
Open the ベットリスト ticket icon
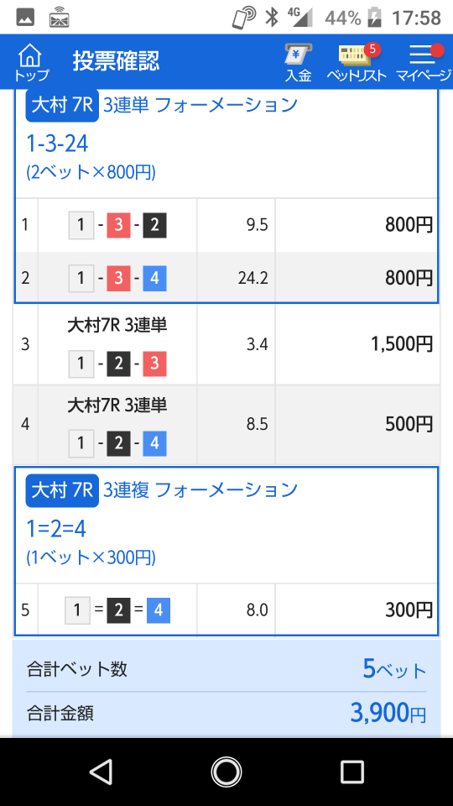357,62
